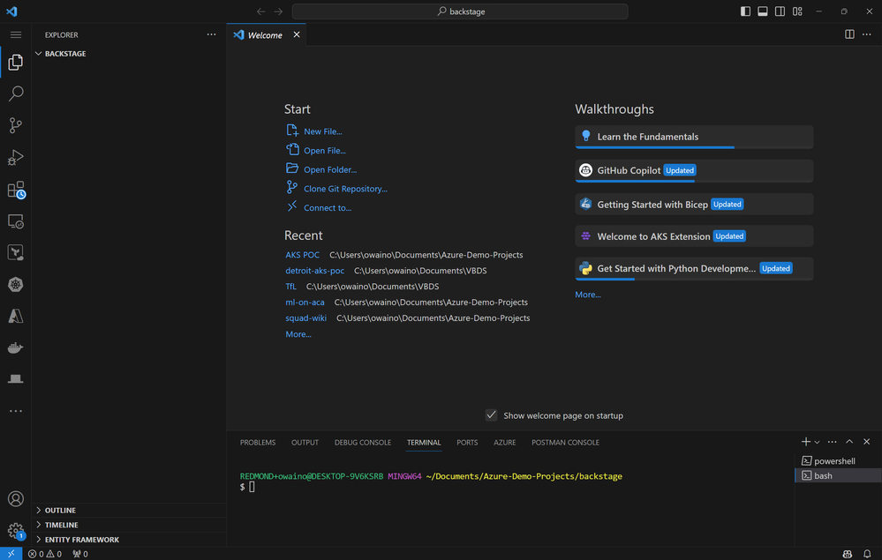Click the forwarded ports indicator in status bar
The width and height of the screenshot is (882, 560).
[x=79, y=554]
